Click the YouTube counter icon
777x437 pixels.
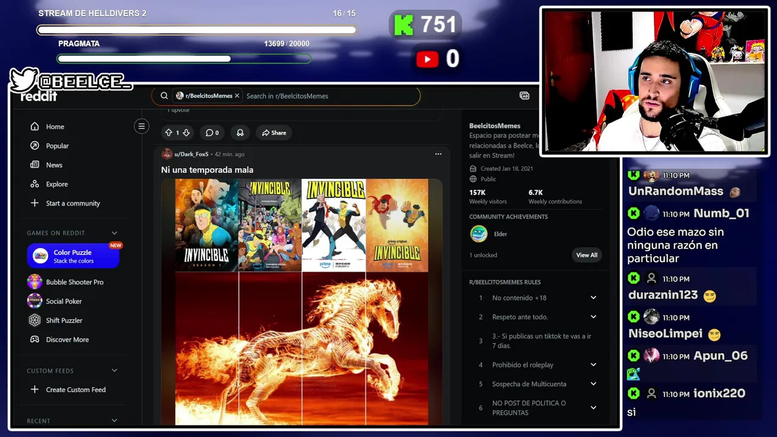427,59
